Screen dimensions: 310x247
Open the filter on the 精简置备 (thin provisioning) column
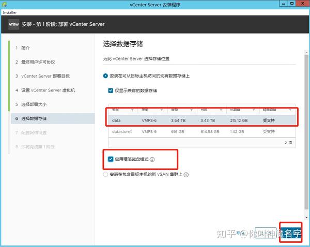point(290,110)
